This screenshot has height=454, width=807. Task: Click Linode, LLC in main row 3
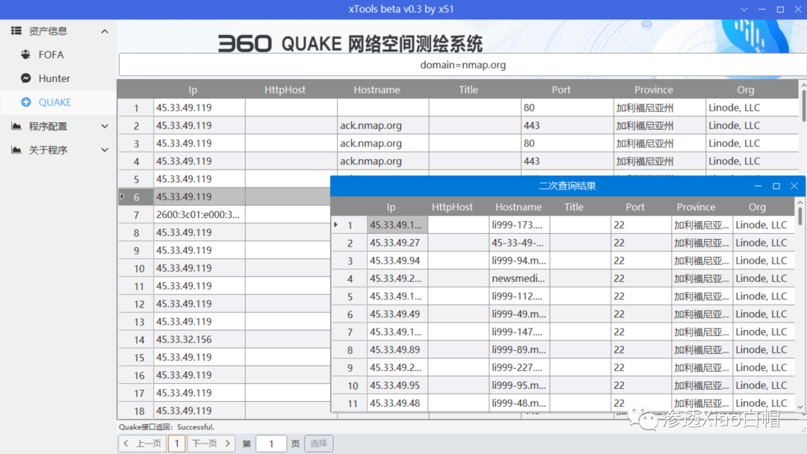click(x=734, y=143)
